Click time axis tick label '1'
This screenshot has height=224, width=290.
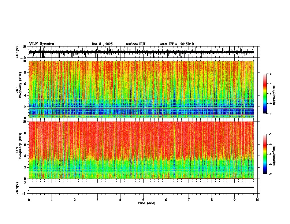click(x=52, y=200)
